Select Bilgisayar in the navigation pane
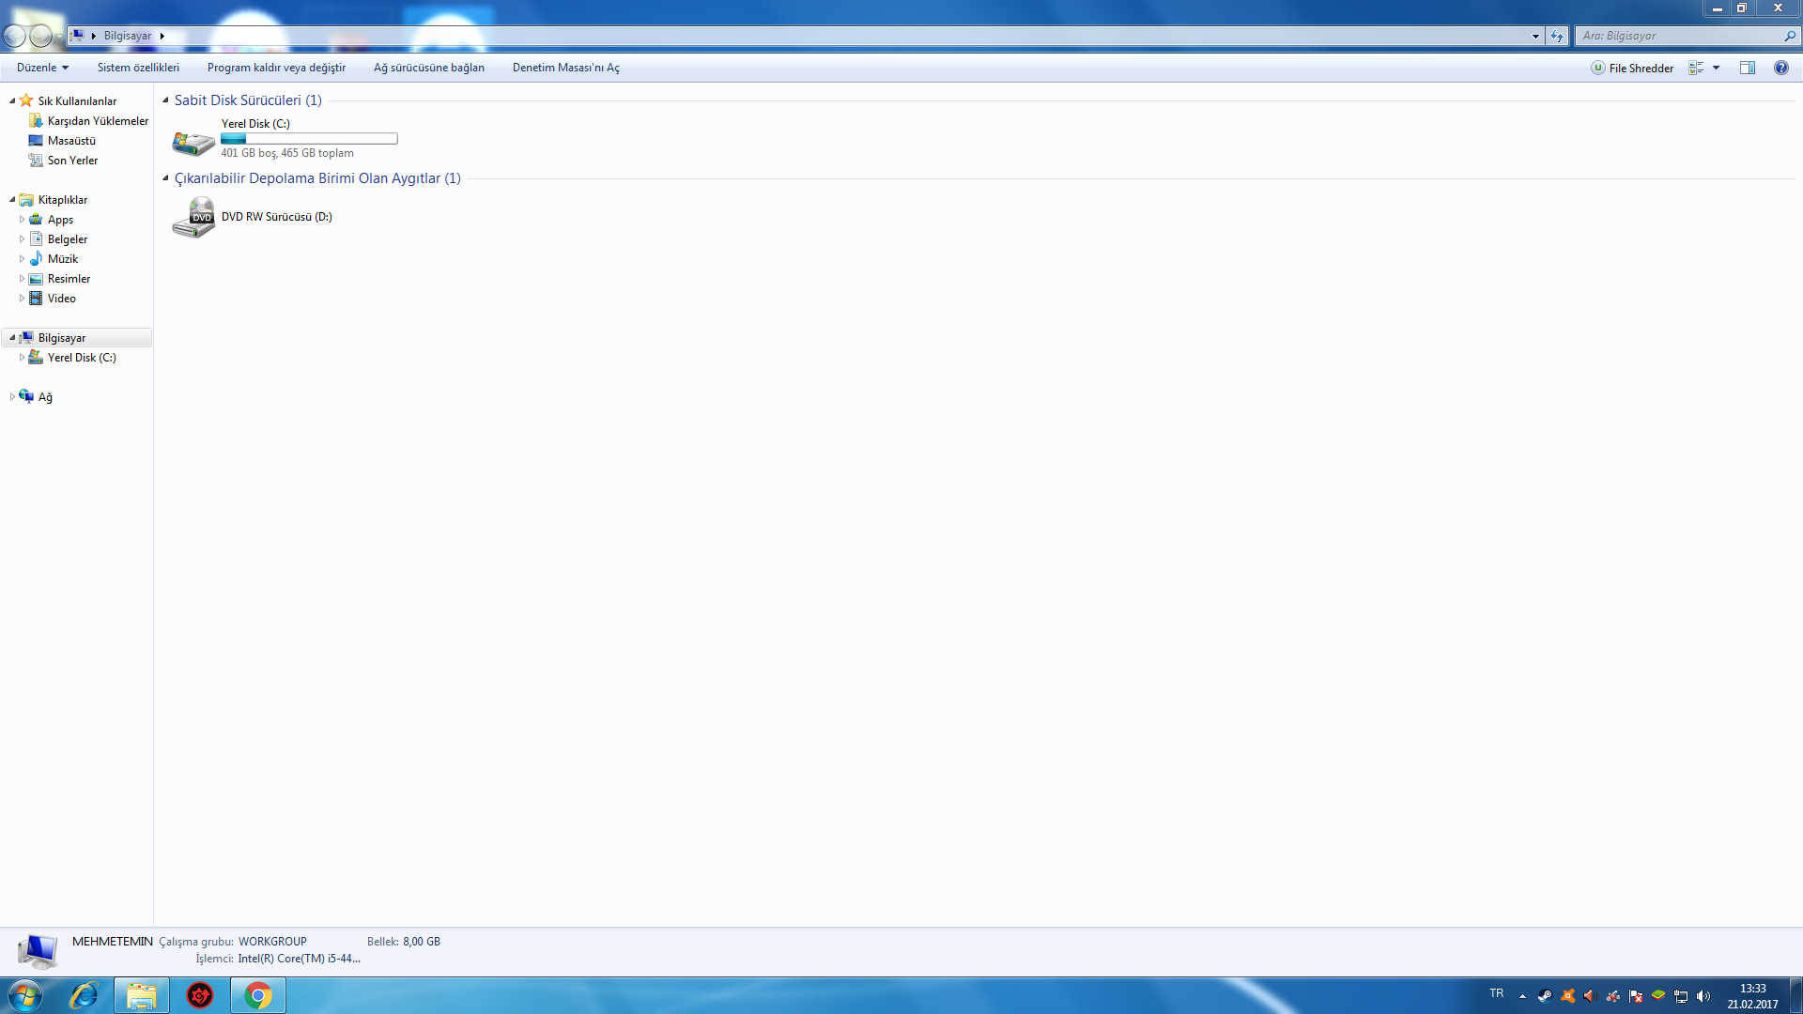The image size is (1803, 1014). point(62,338)
